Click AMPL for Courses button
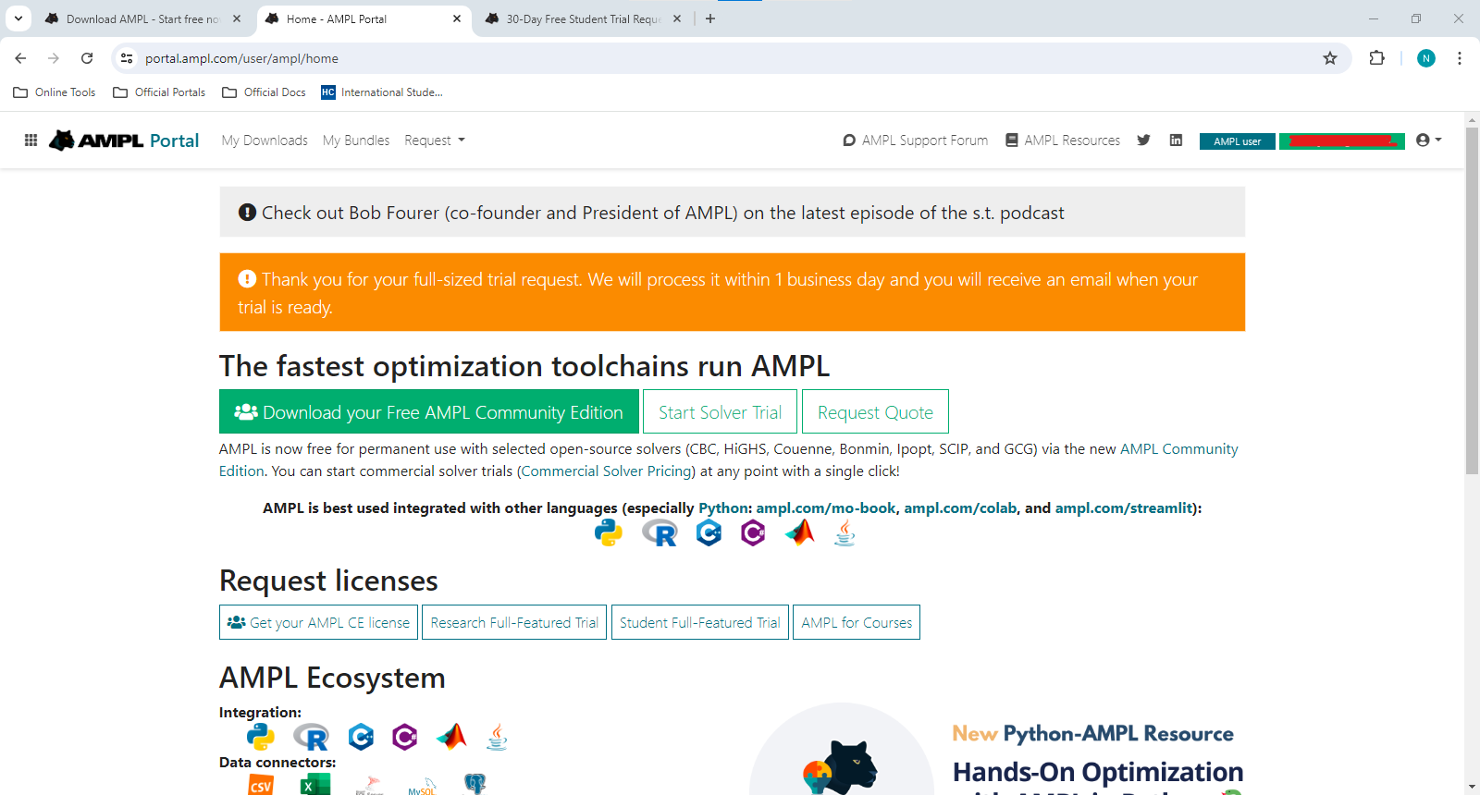Image resolution: width=1480 pixels, height=795 pixels. coord(857,622)
